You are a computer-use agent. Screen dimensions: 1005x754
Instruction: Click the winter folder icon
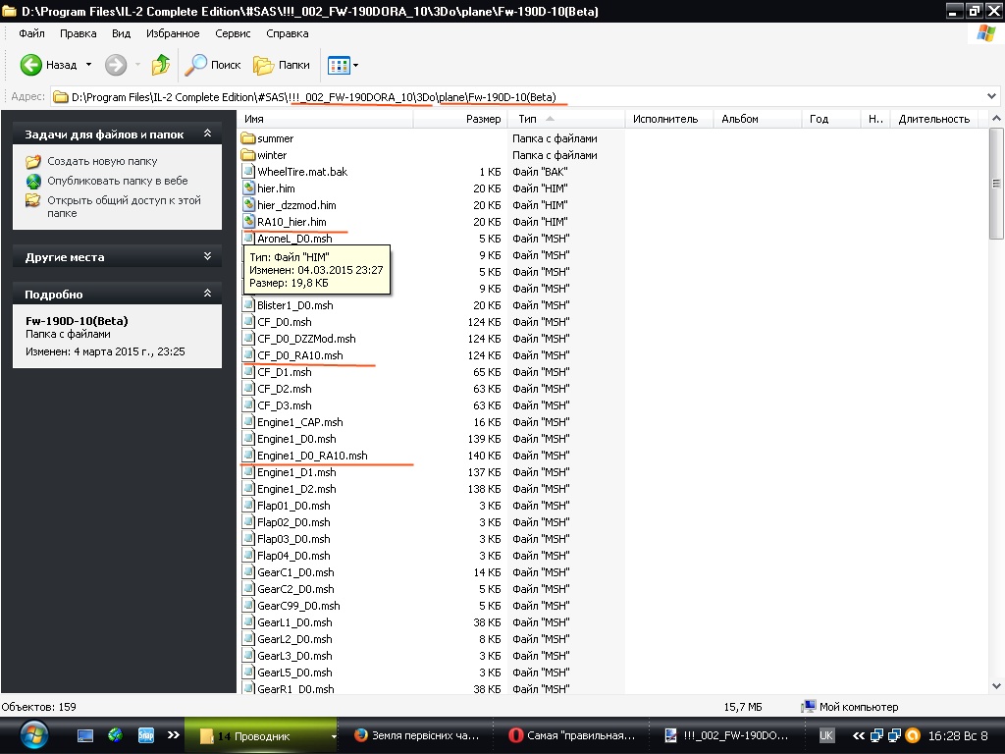(x=248, y=155)
